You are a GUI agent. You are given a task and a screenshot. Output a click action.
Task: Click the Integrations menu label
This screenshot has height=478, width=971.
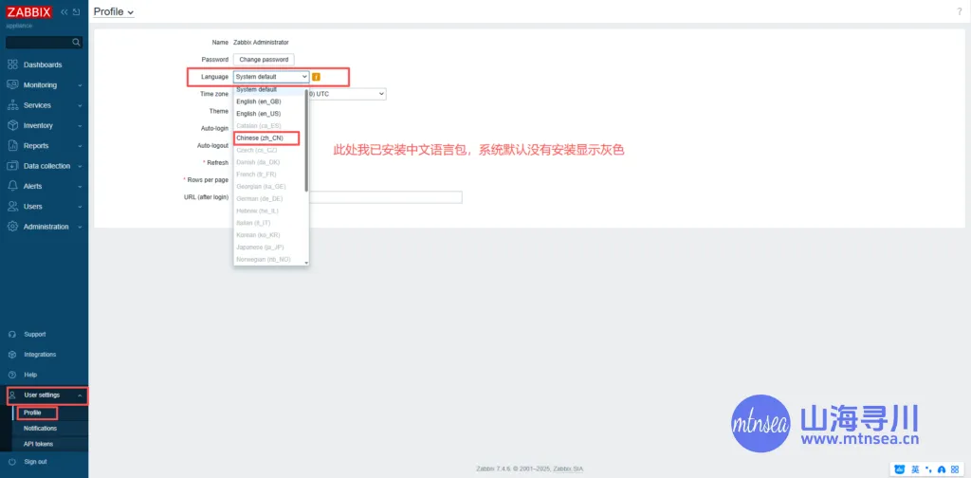[x=40, y=355]
